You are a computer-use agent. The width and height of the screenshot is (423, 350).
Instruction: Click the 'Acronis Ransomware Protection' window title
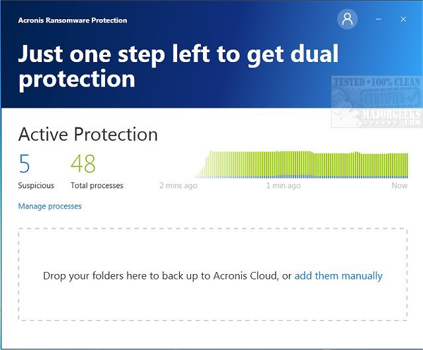pyautogui.click(x=72, y=20)
